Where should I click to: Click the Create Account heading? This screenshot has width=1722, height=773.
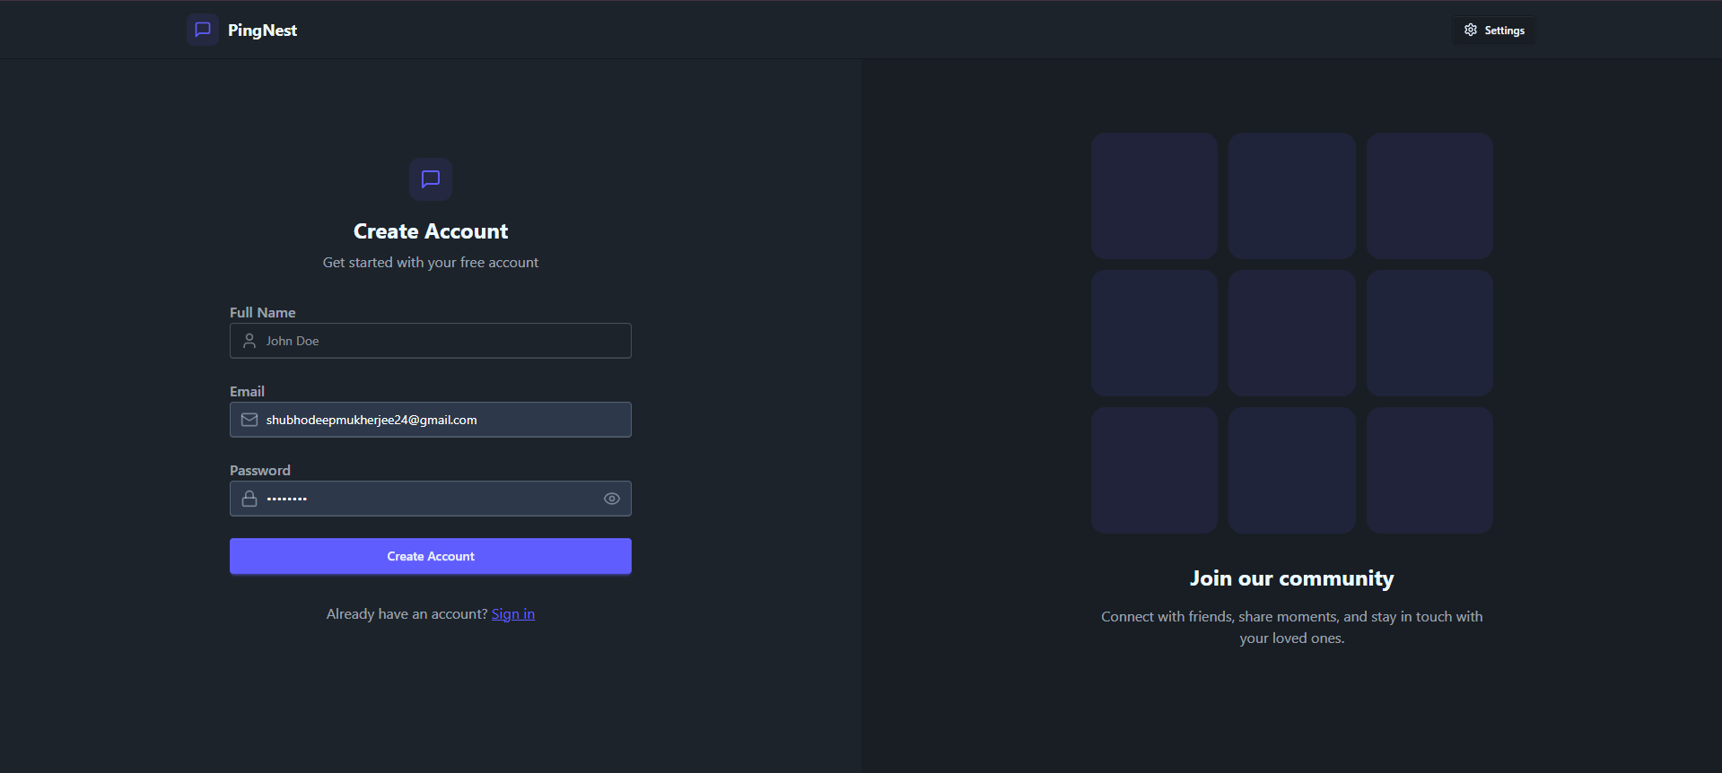[431, 231]
